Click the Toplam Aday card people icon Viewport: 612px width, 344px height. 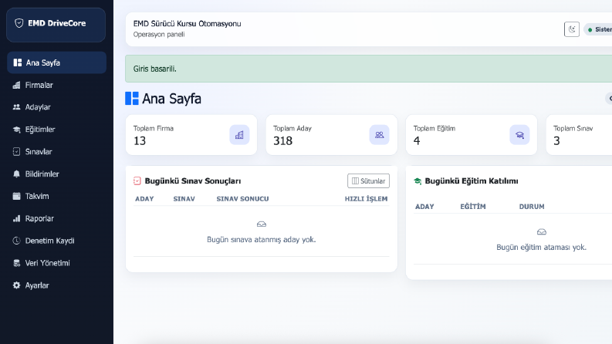pyautogui.click(x=380, y=135)
